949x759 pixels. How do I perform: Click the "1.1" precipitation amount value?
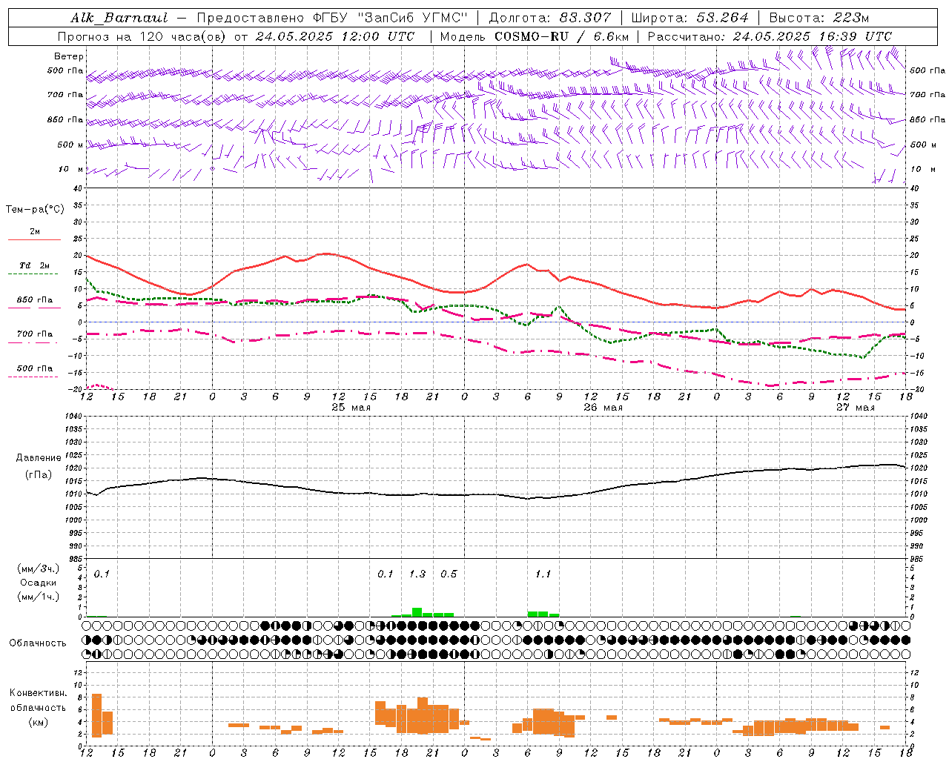pyautogui.click(x=543, y=574)
